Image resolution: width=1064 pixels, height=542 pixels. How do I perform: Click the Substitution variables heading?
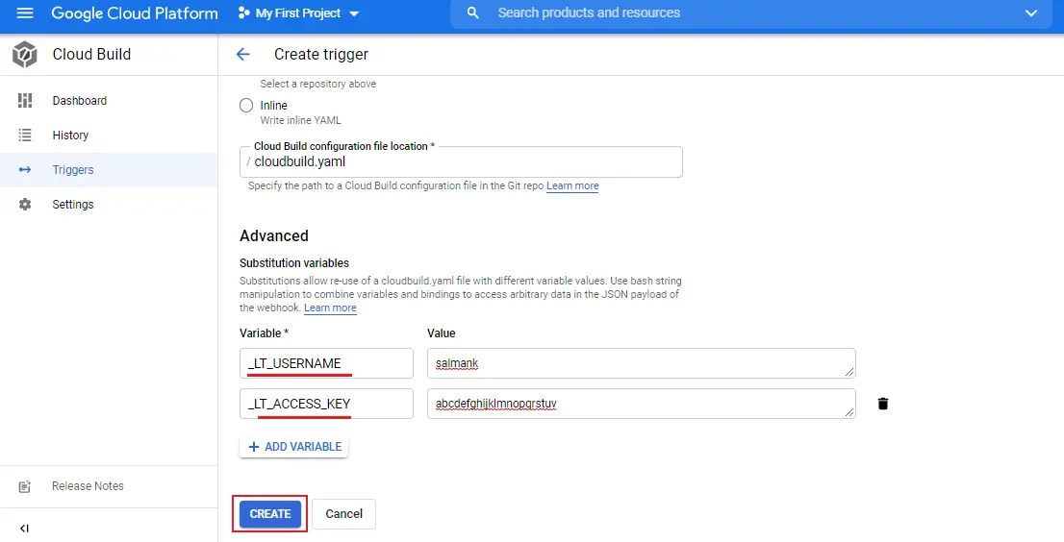point(294,263)
